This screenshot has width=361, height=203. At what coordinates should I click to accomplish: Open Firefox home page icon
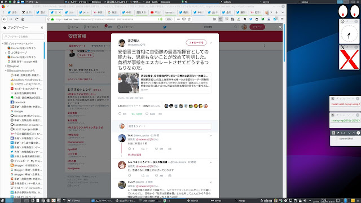coord(23,19)
